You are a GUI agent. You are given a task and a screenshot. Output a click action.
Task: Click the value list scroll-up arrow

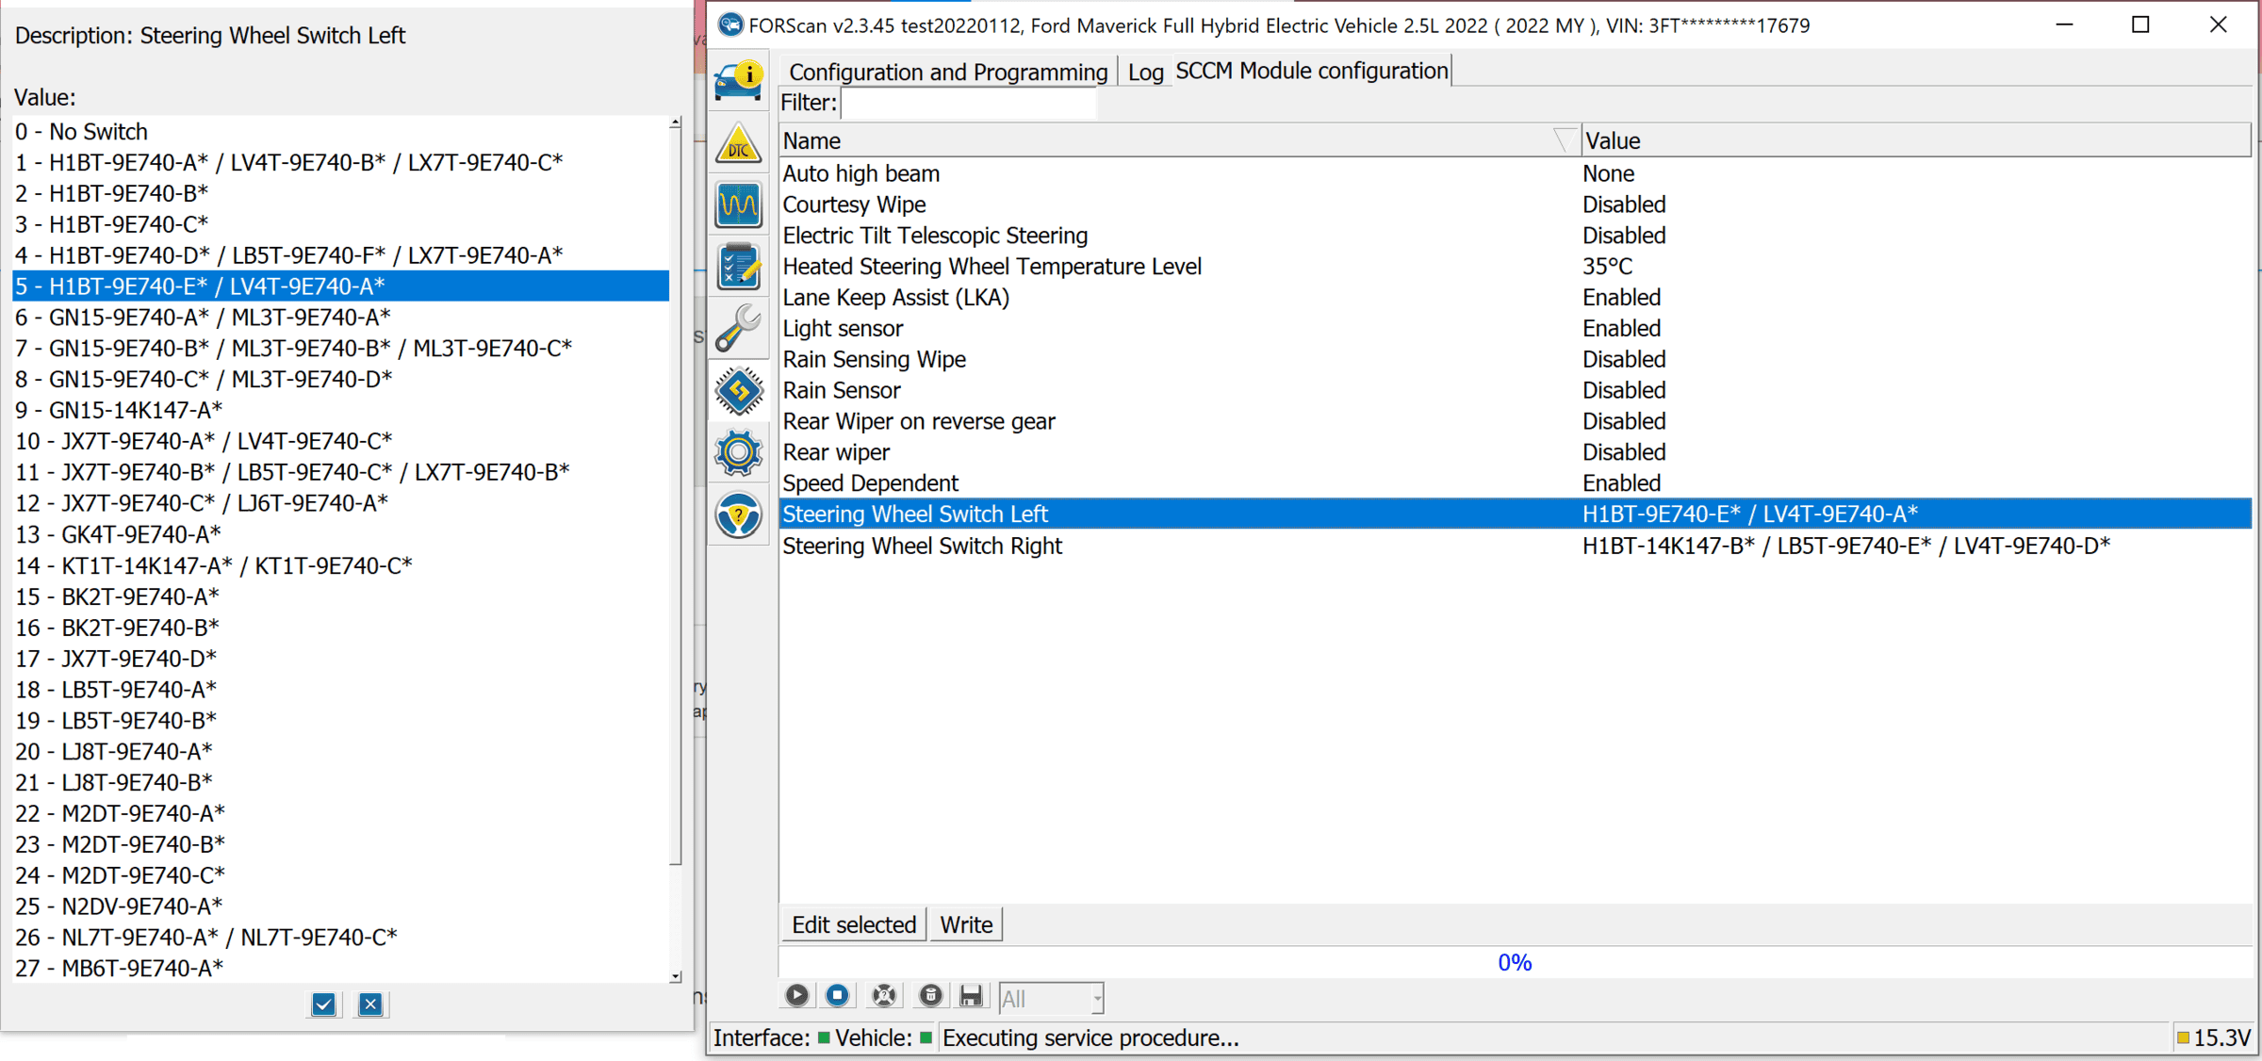point(676,123)
